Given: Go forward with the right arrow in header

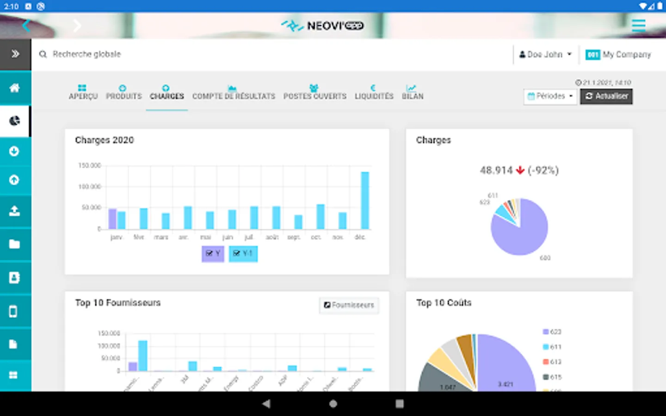Looking at the screenshot, I should (77, 25).
